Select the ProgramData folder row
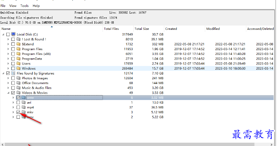This screenshot has width=277, height=146. coord(137,59)
